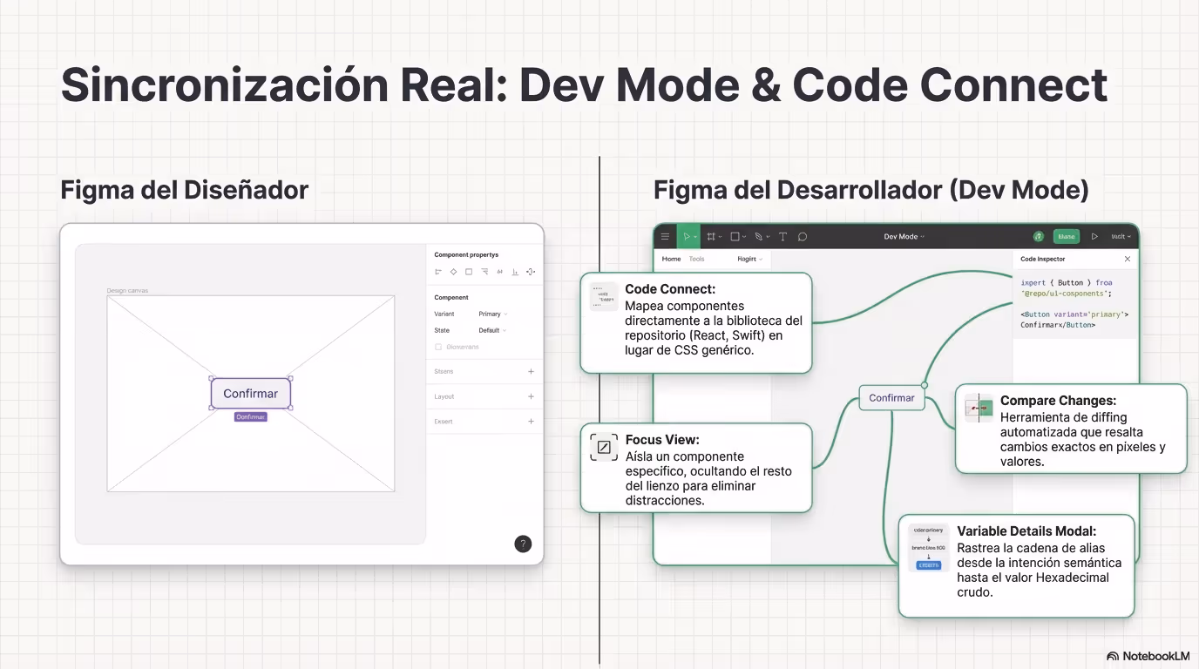
Task: Toggle the checkbox below the State row
Action: pos(438,347)
